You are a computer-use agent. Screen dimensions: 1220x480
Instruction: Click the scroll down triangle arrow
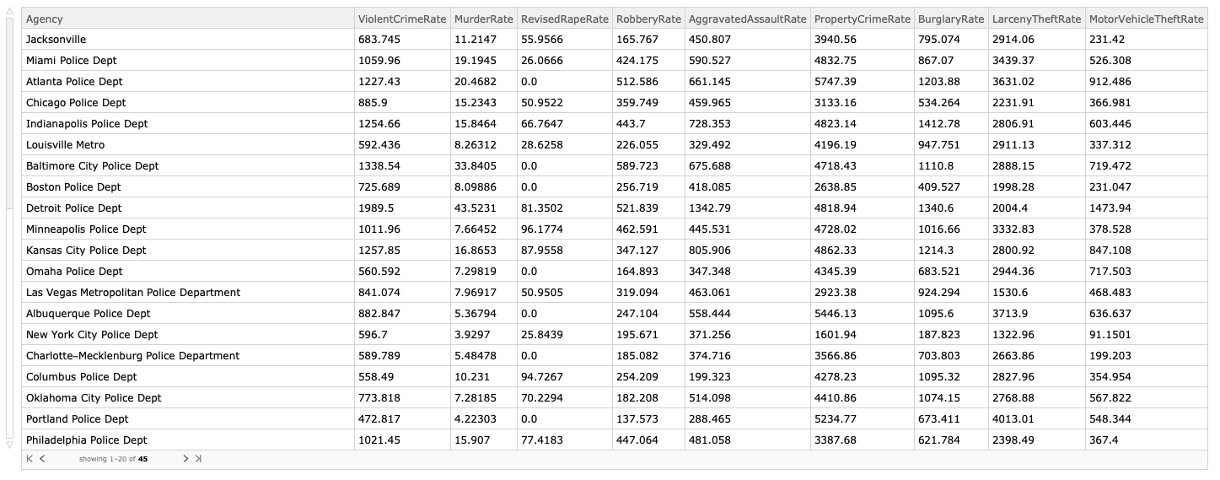click(10, 444)
